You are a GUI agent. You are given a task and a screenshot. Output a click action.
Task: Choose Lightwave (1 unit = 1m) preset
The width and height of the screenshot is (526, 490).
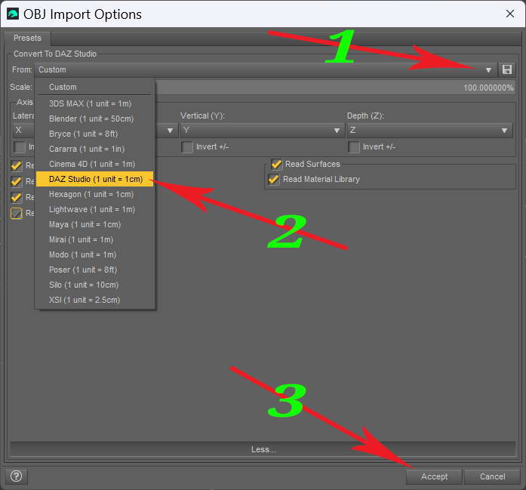95,209
